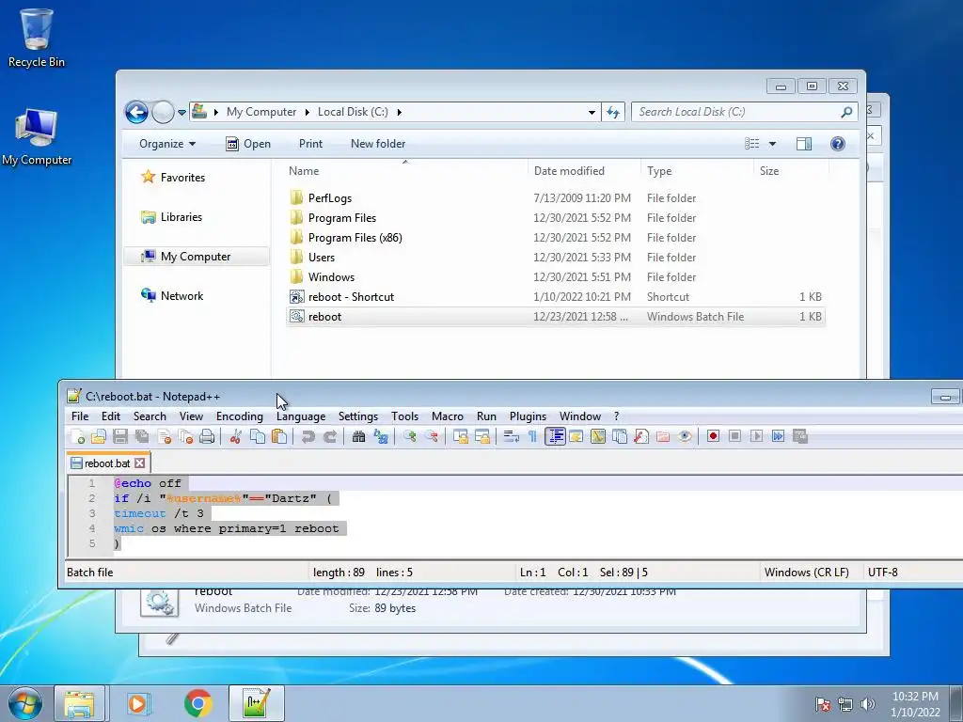Open the user defined language icon
963x722 pixels.
576,436
